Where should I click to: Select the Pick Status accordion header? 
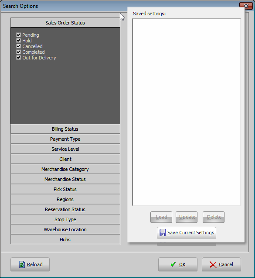[x=65, y=189]
